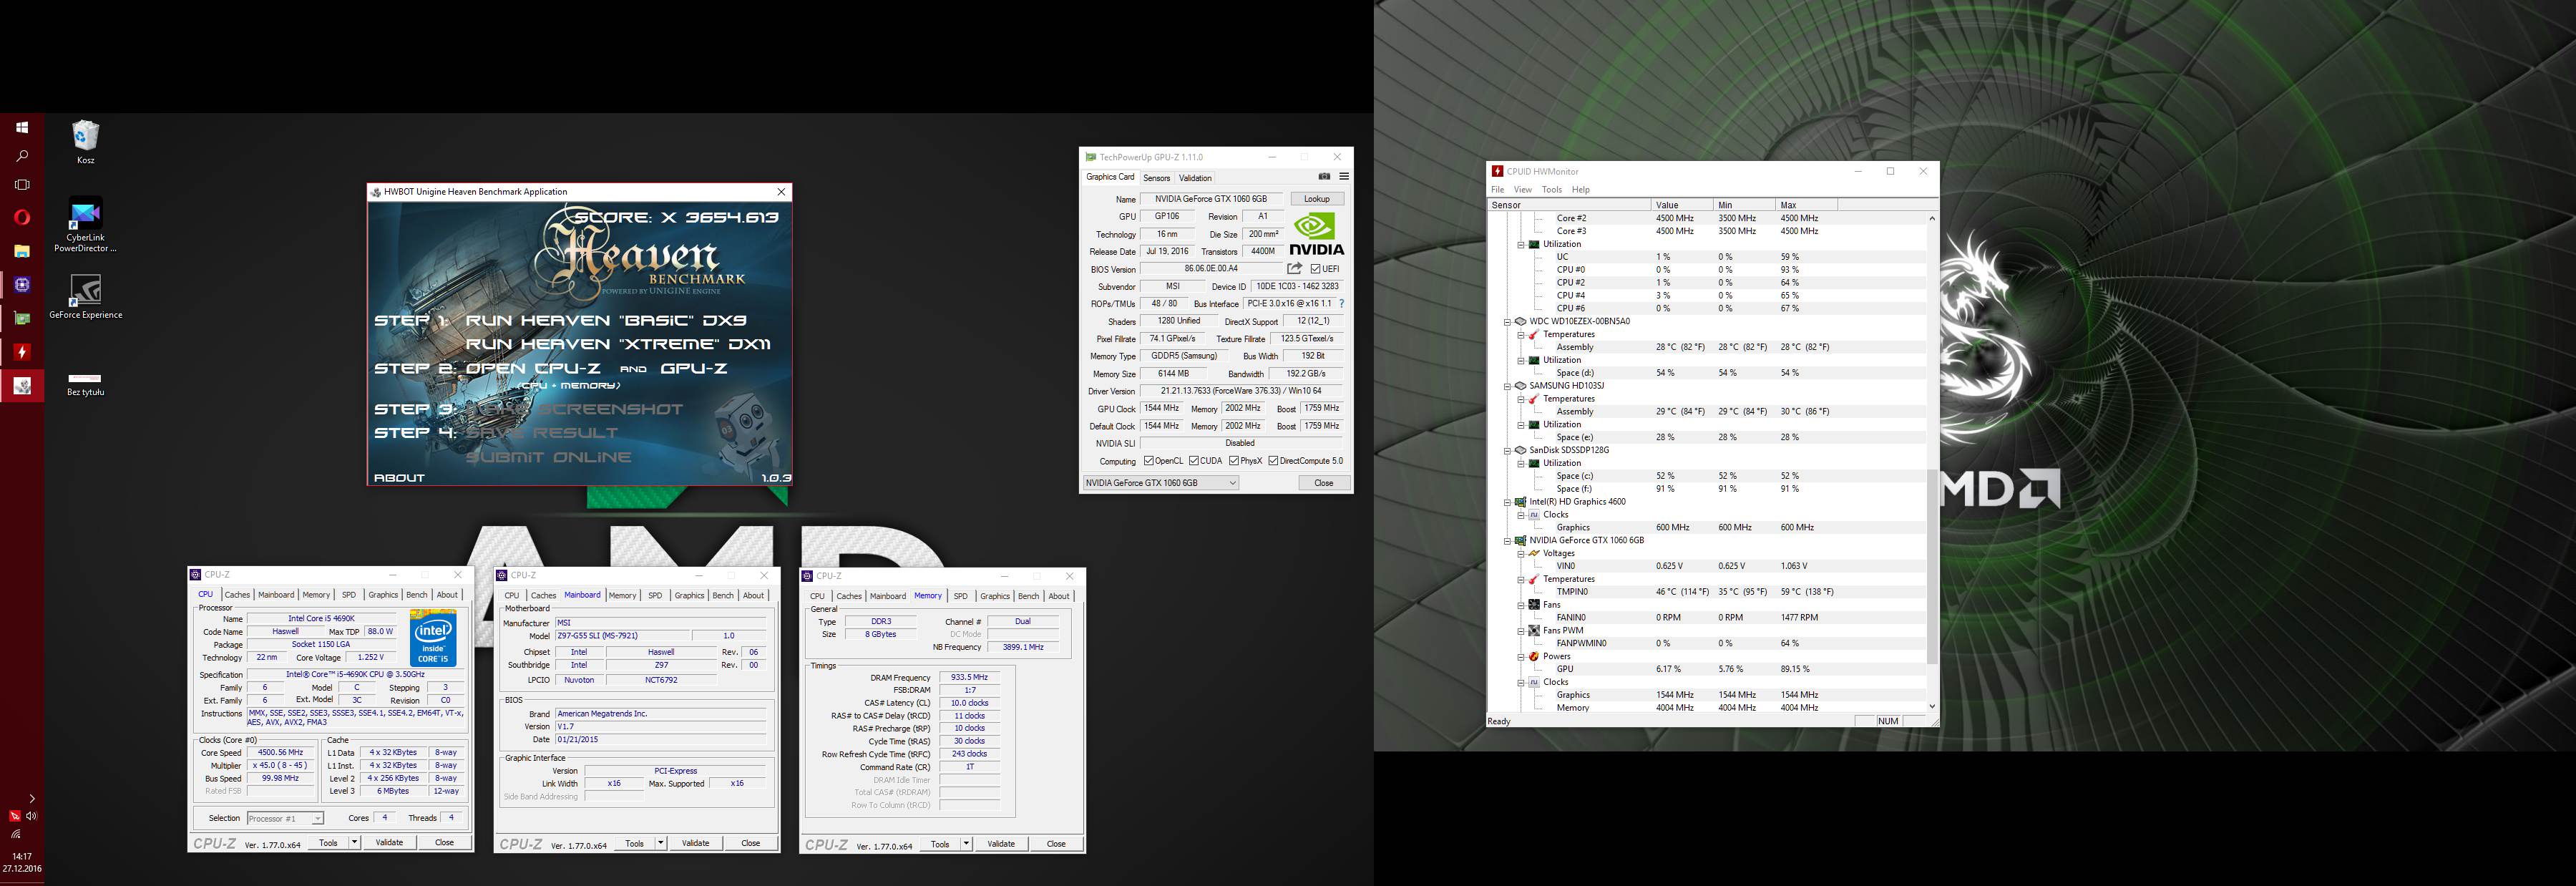The width and height of the screenshot is (2576, 886).
Task: Toggle OpenCL checkbox in GPU-Z
Action: [x=1149, y=461]
